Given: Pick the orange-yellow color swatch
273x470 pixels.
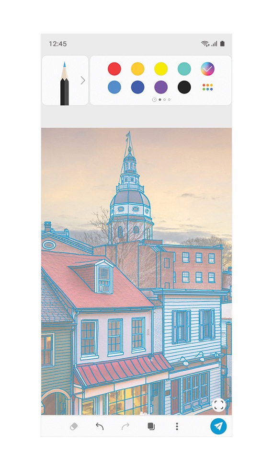Looking at the screenshot, I should pos(138,69).
